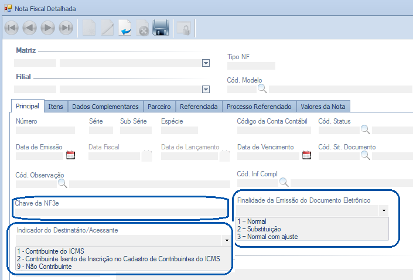
Task: Open Cód. Sit. Documento lookup magnifier
Action: coord(366,155)
